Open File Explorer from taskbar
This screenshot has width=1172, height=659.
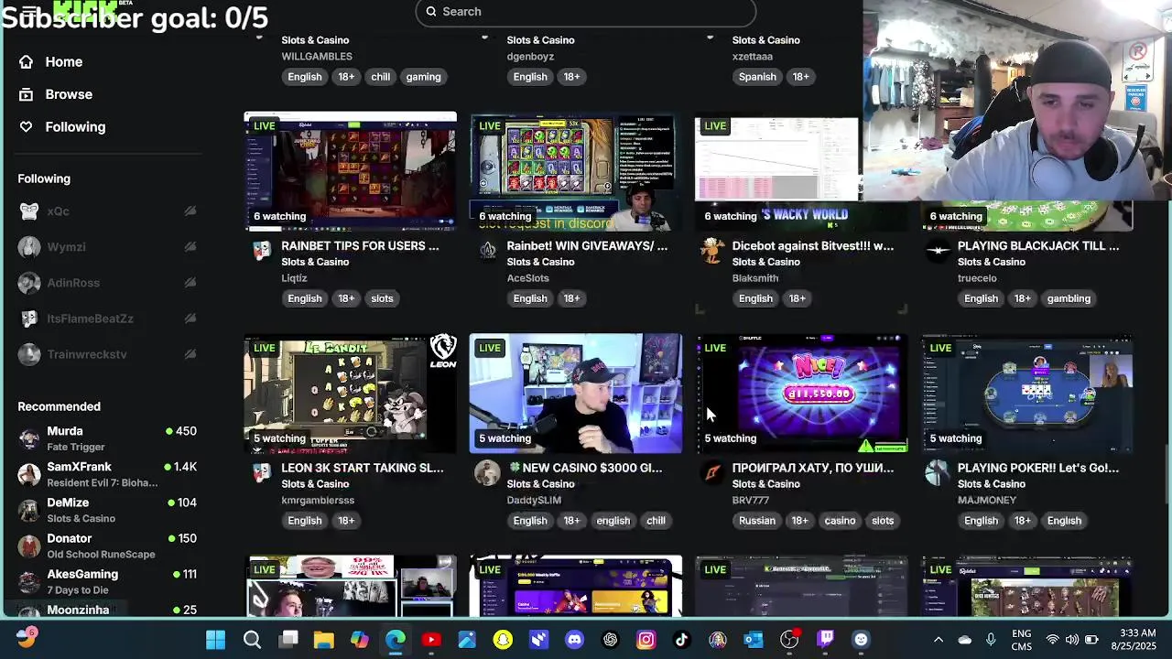pyautogui.click(x=323, y=640)
